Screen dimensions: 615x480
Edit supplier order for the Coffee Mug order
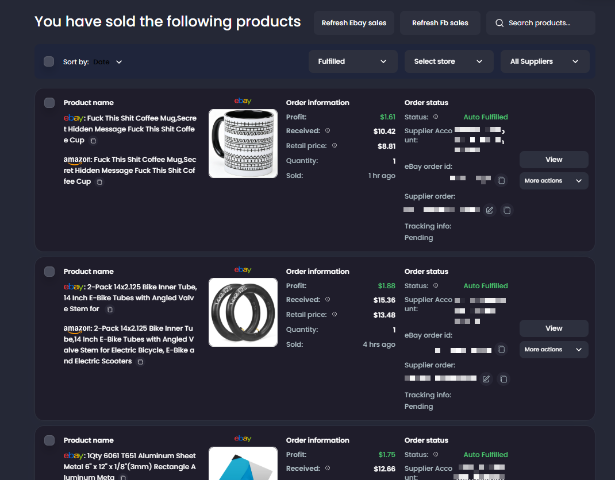click(490, 210)
